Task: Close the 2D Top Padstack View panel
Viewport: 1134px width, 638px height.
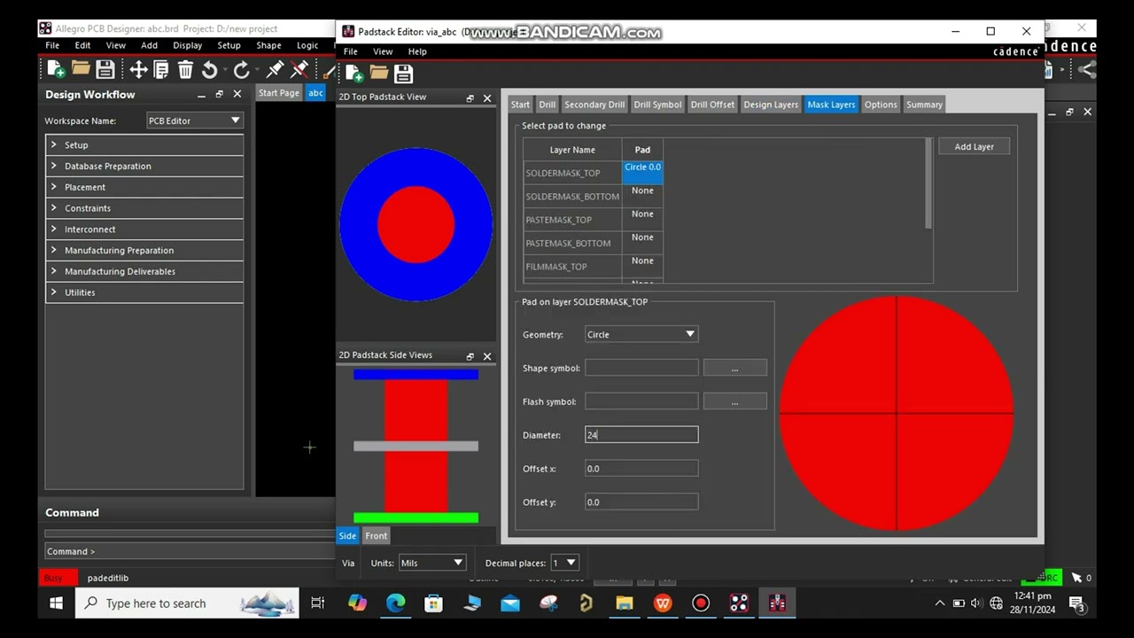Action: click(x=487, y=98)
